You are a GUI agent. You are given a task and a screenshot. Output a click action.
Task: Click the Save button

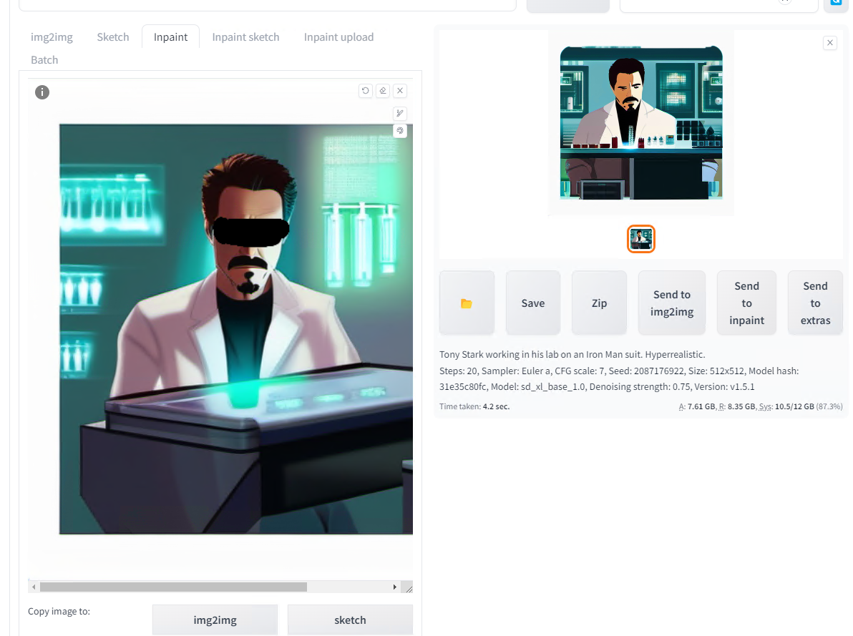(533, 303)
